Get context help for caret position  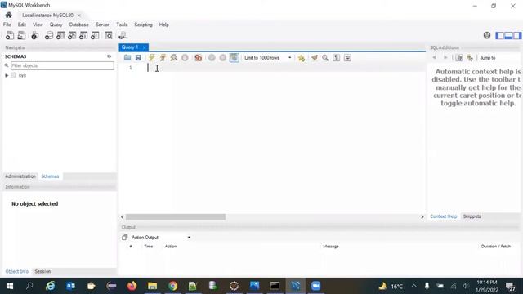point(459,58)
